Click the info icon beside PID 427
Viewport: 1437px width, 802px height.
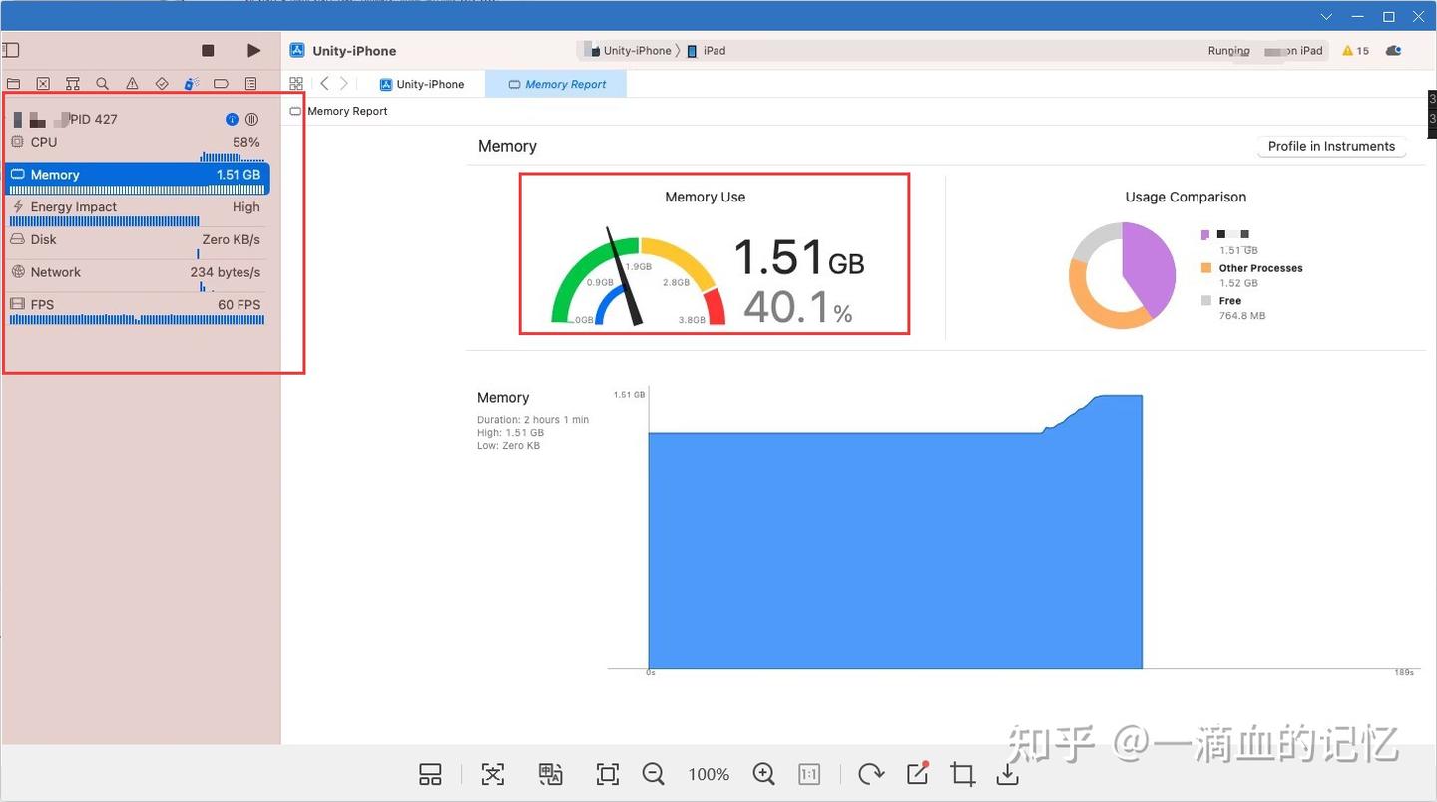click(x=232, y=119)
